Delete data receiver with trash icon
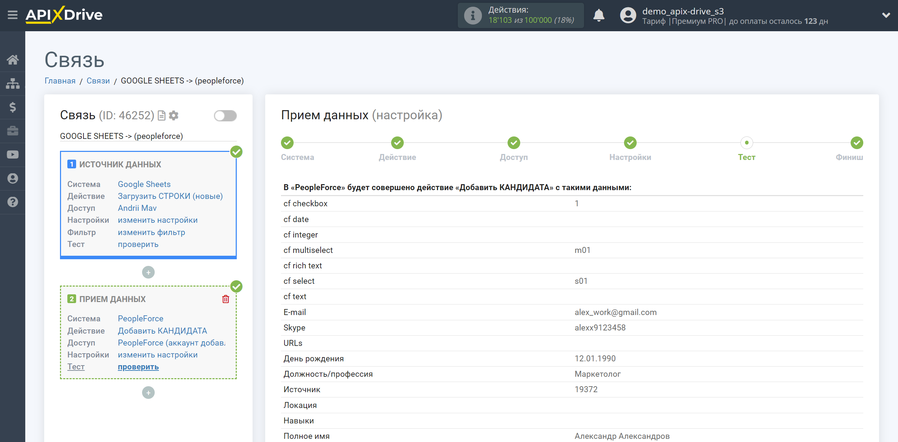The image size is (898, 442). click(x=226, y=299)
